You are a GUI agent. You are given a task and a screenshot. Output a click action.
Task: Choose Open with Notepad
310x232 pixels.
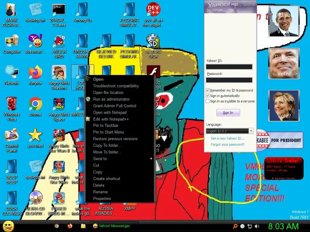point(120,112)
